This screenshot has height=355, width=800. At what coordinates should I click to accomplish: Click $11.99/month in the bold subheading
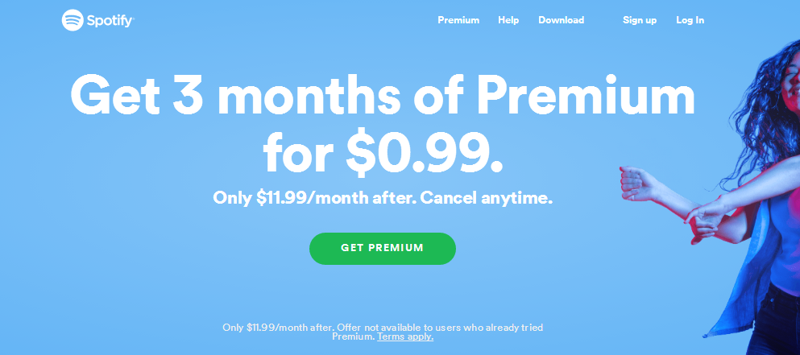pos(305,197)
